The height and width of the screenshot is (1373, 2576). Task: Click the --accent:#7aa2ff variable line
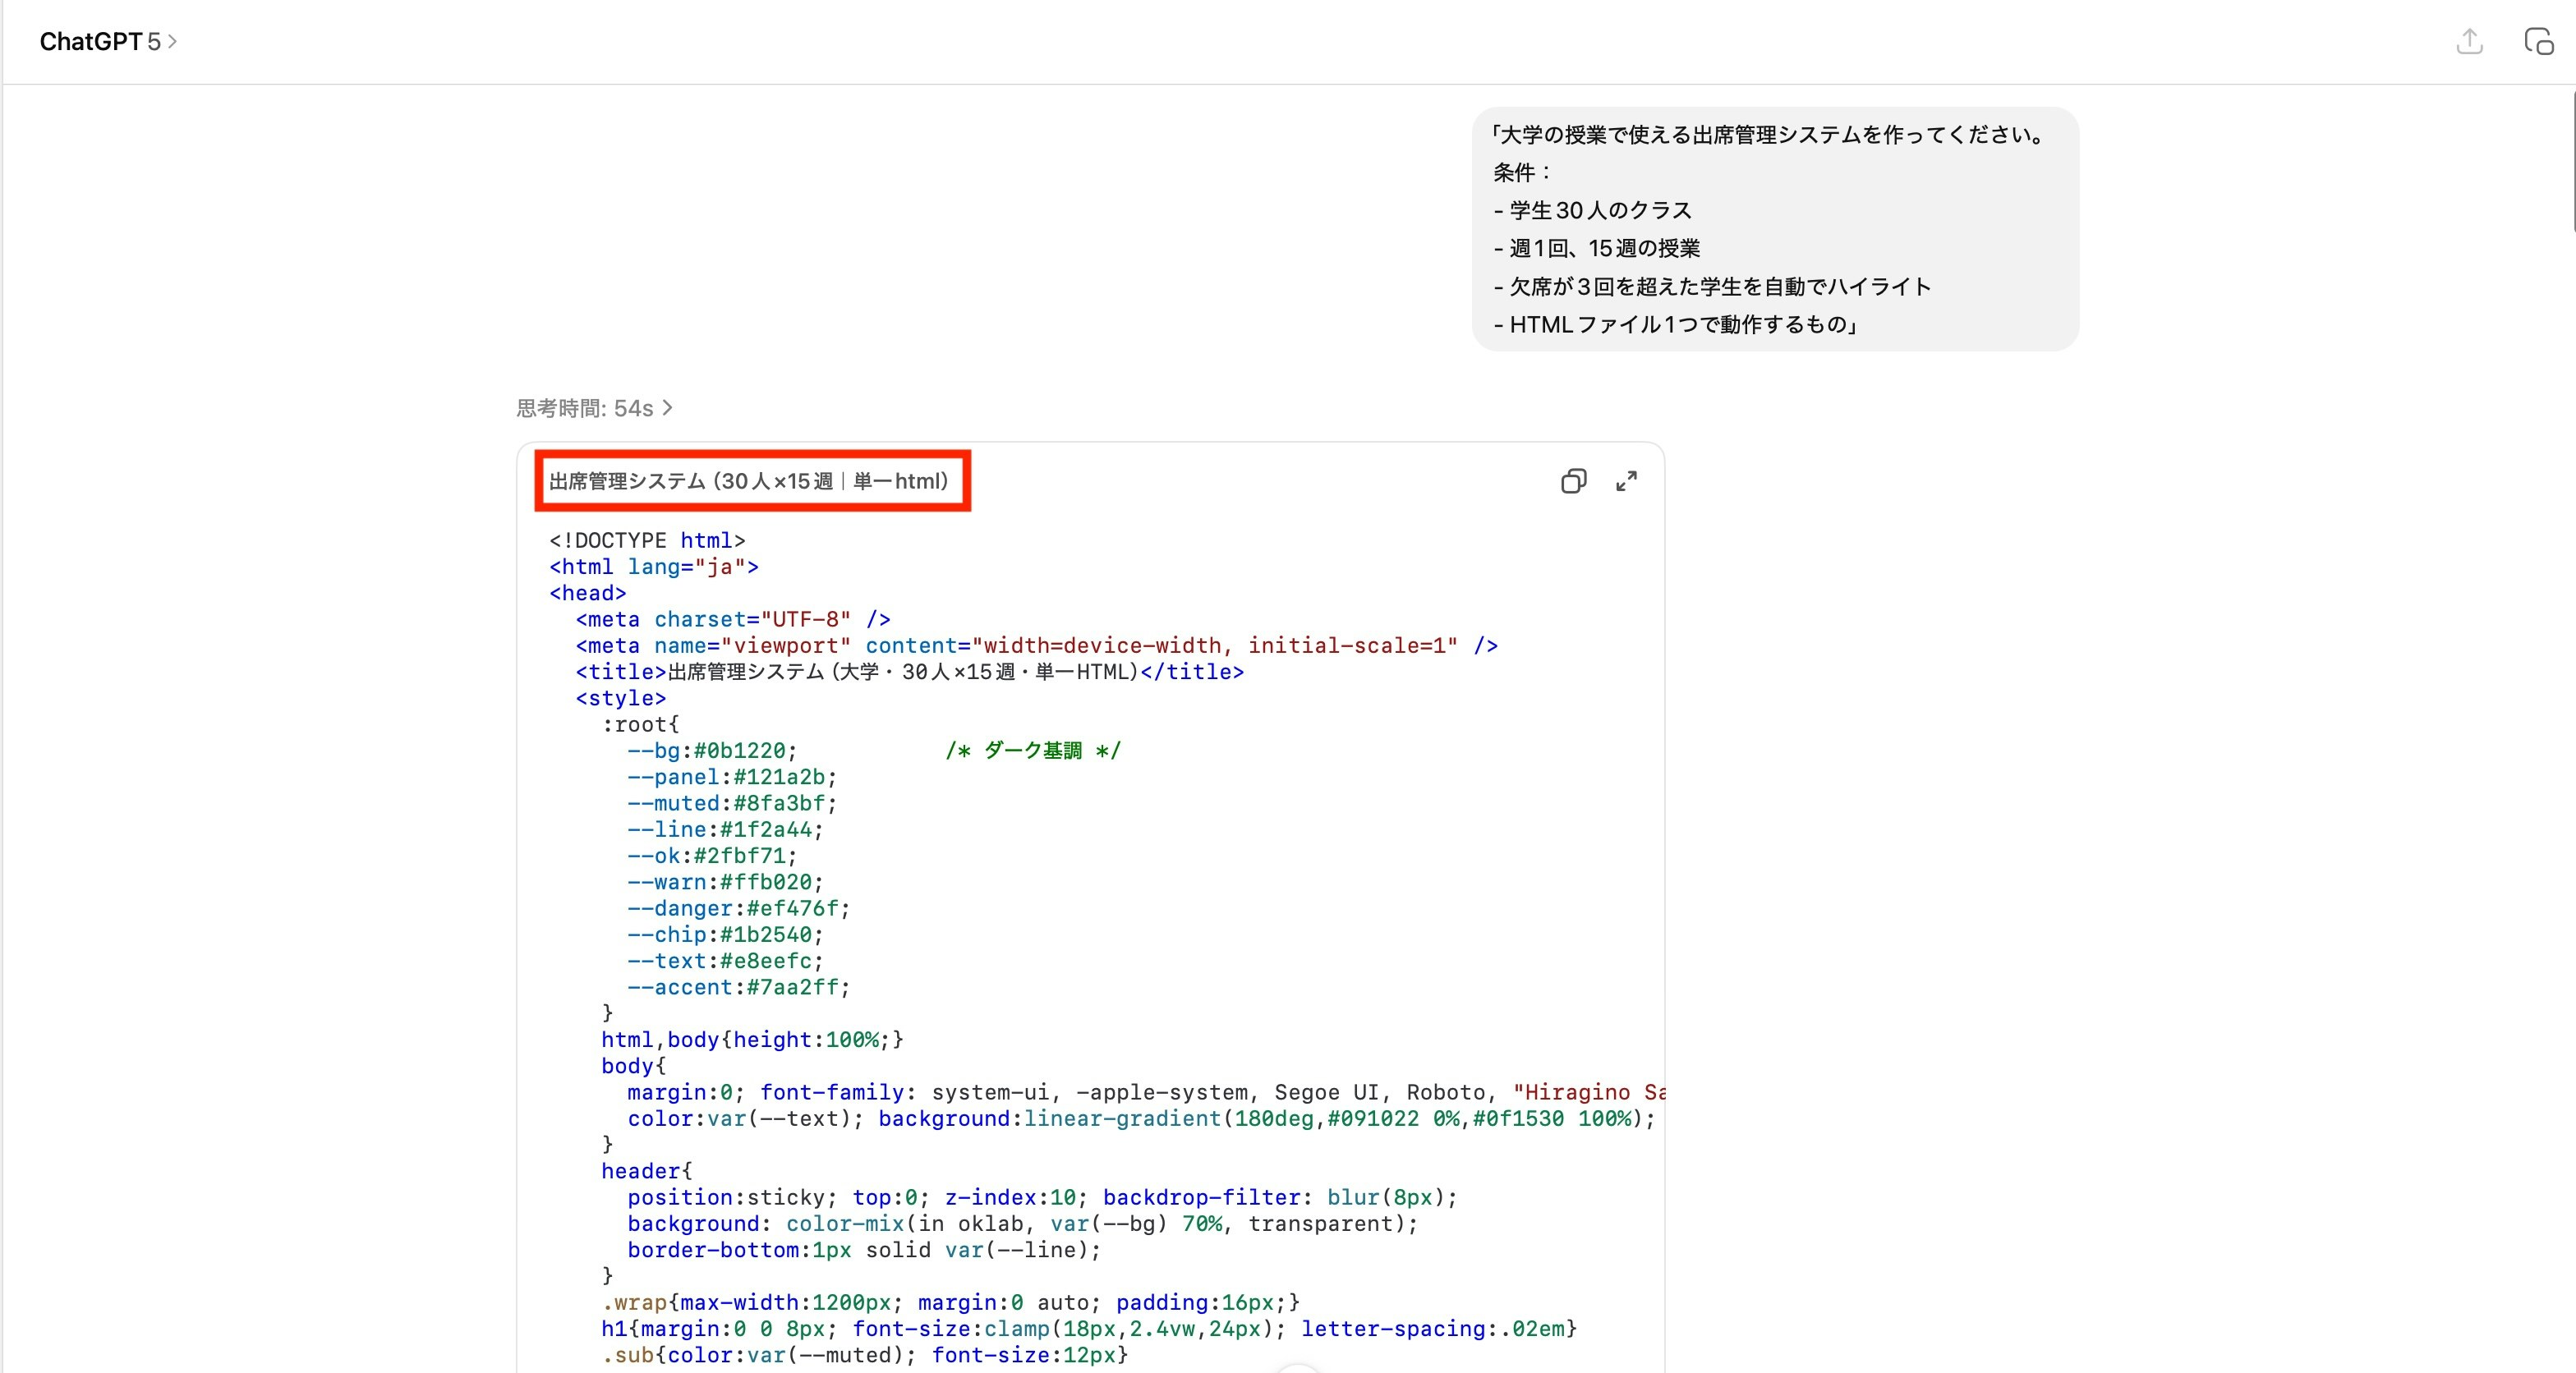[x=738, y=988]
